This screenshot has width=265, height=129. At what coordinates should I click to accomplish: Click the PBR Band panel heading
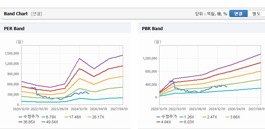tap(152, 29)
